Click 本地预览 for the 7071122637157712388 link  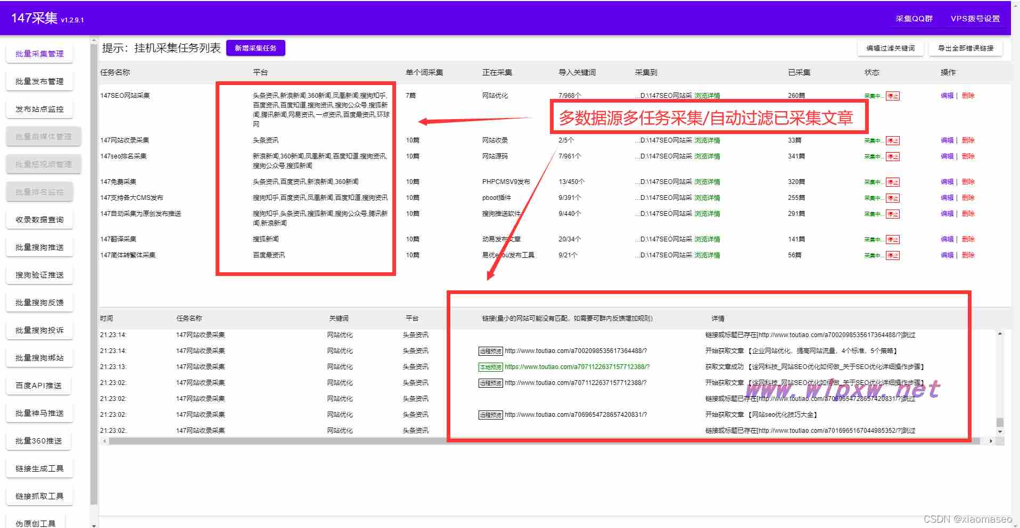click(490, 367)
